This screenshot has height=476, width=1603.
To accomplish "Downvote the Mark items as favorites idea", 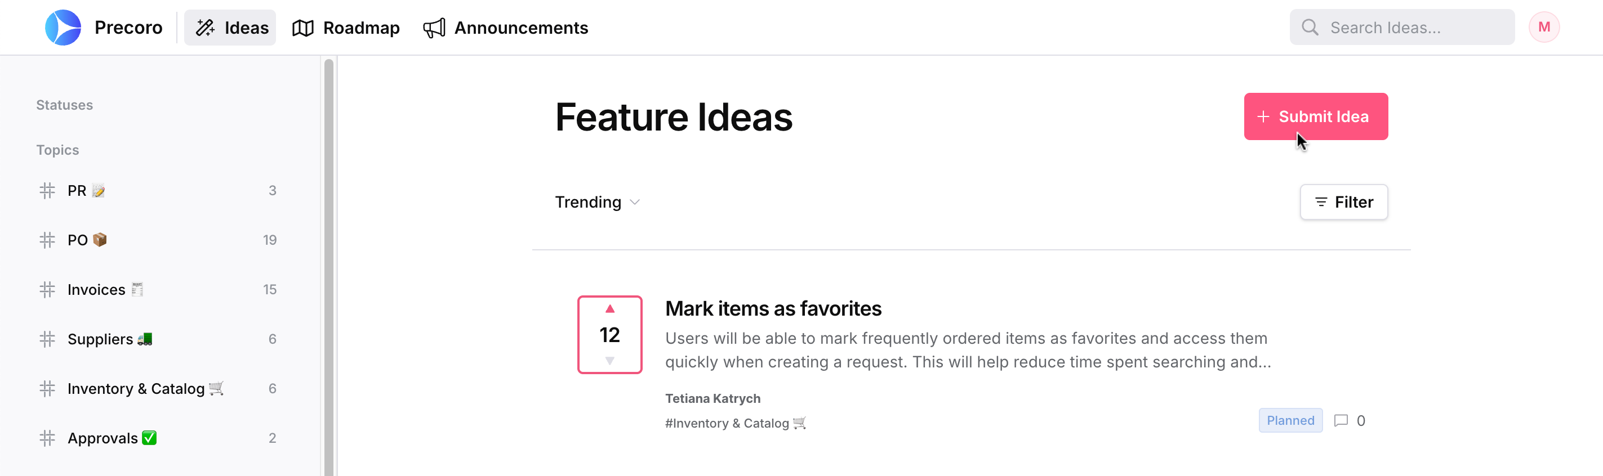I will 609,361.
